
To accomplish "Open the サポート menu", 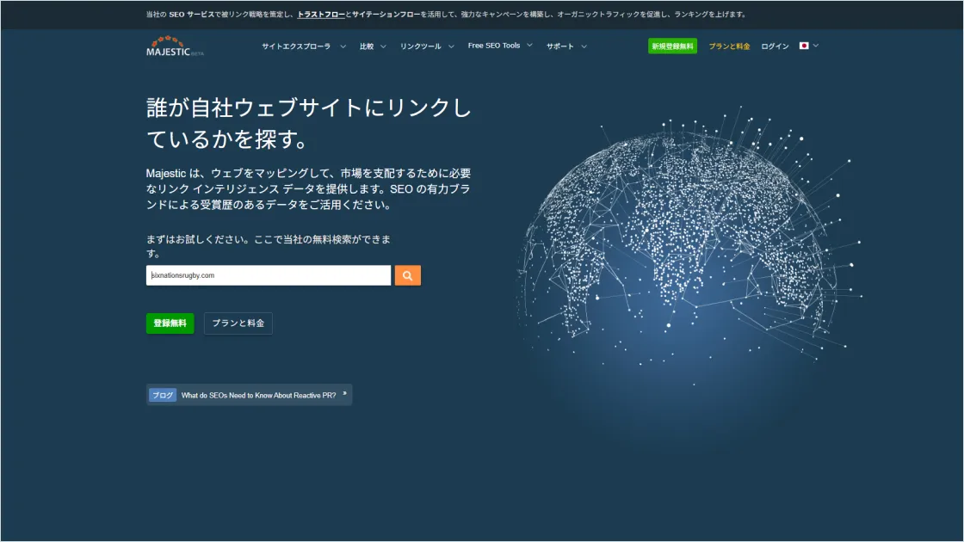I will pos(560,46).
